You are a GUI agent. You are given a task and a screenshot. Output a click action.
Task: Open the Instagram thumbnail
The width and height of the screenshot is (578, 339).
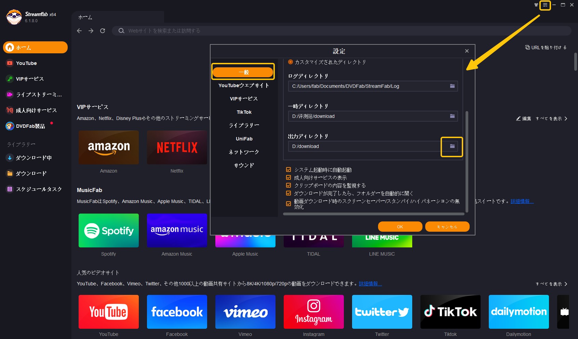coord(314,312)
